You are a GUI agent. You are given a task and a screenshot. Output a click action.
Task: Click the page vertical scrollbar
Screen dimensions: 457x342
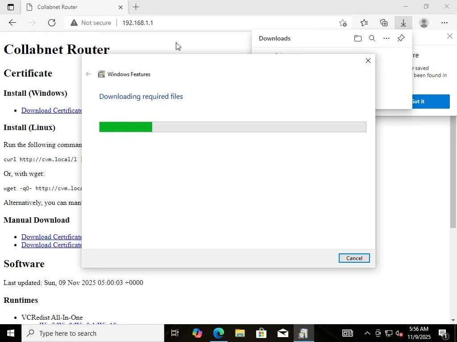pyautogui.click(x=453, y=171)
